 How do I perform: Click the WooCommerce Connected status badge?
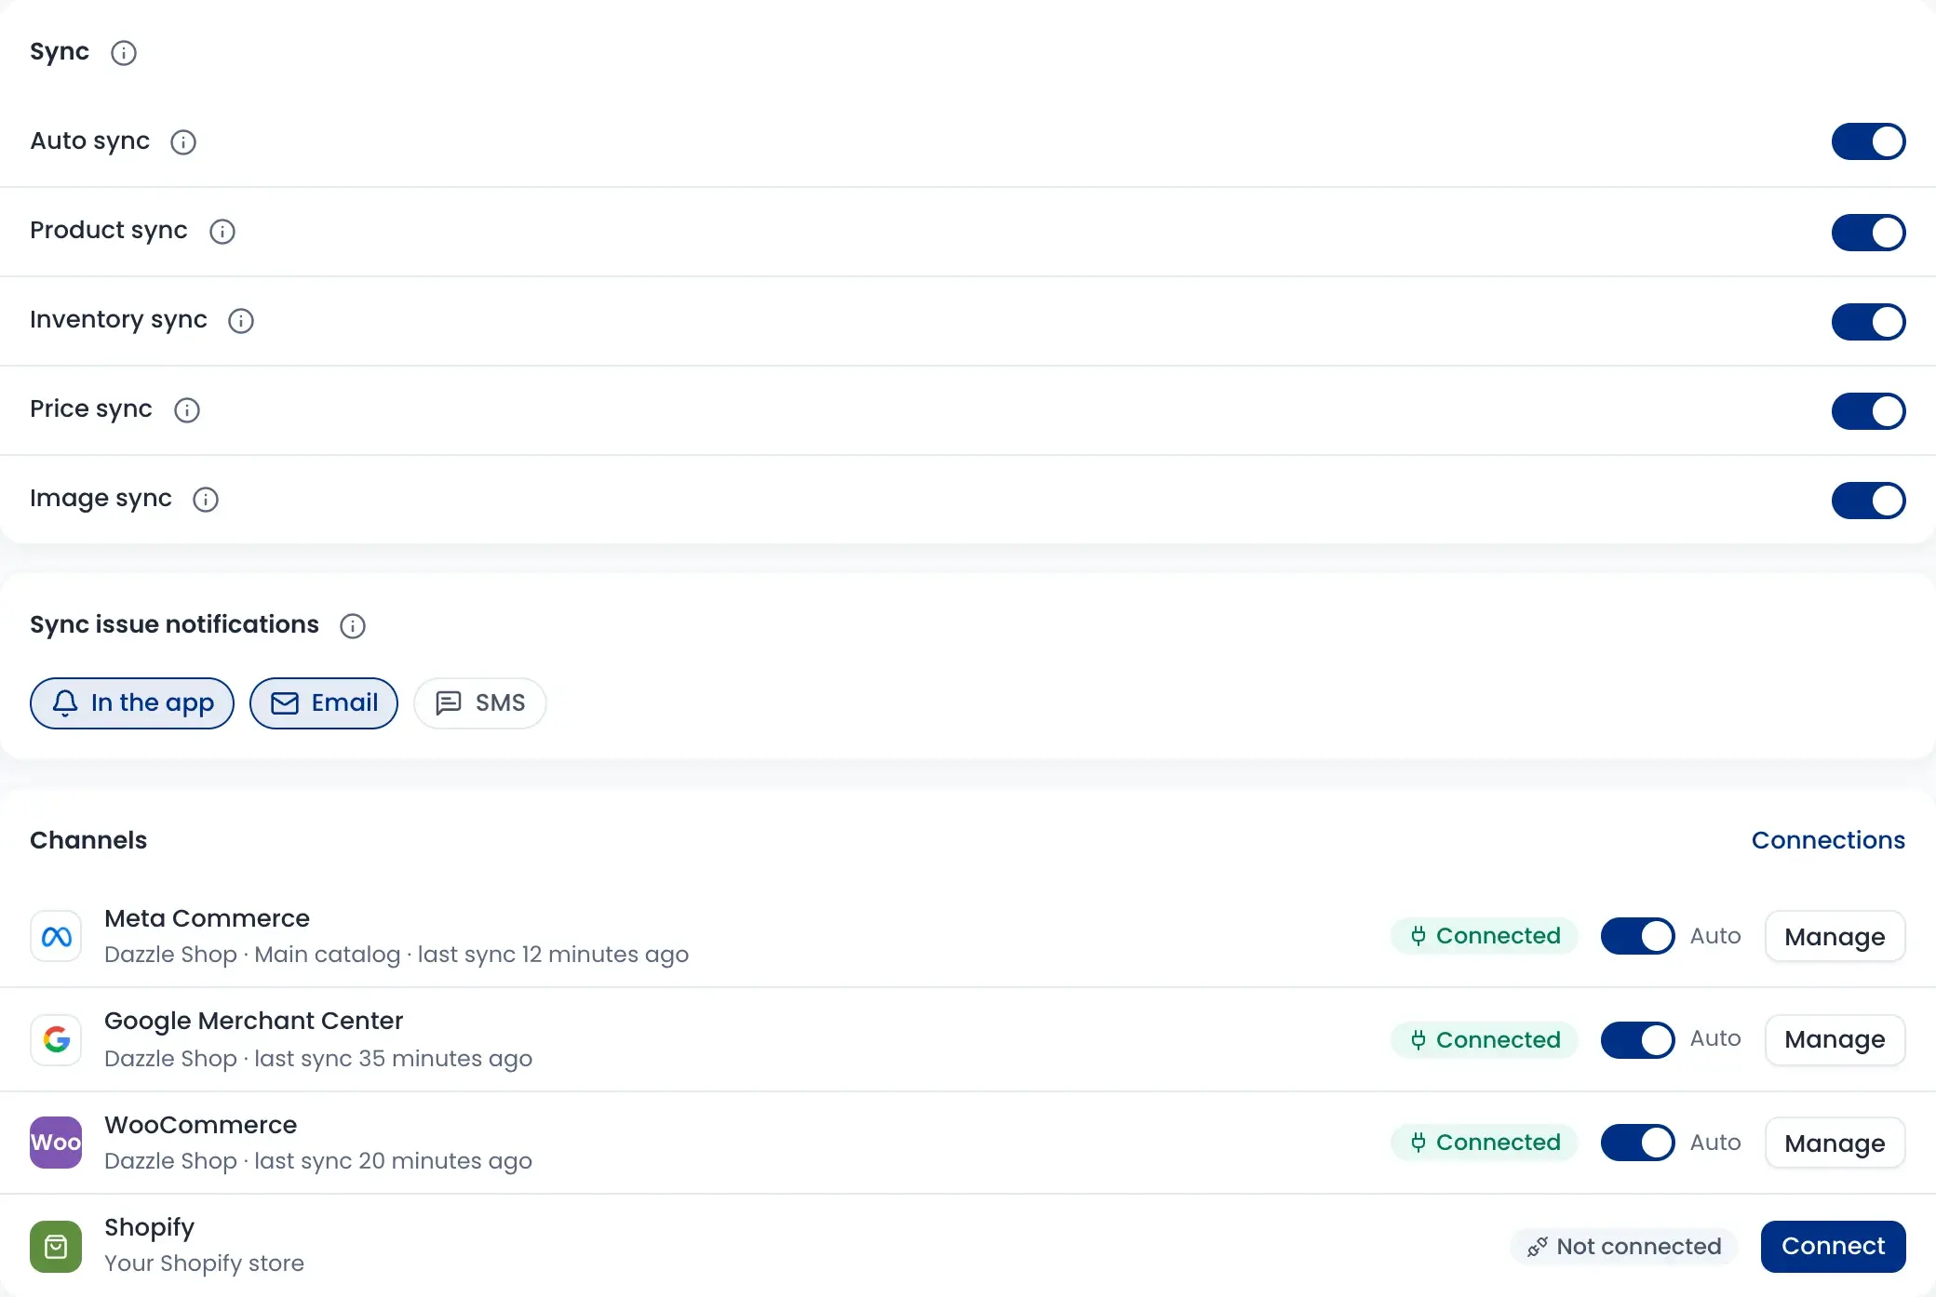tap(1485, 1143)
